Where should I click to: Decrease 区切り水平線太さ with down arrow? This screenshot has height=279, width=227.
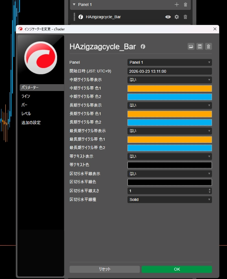pyautogui.click(x=210, y=192)
